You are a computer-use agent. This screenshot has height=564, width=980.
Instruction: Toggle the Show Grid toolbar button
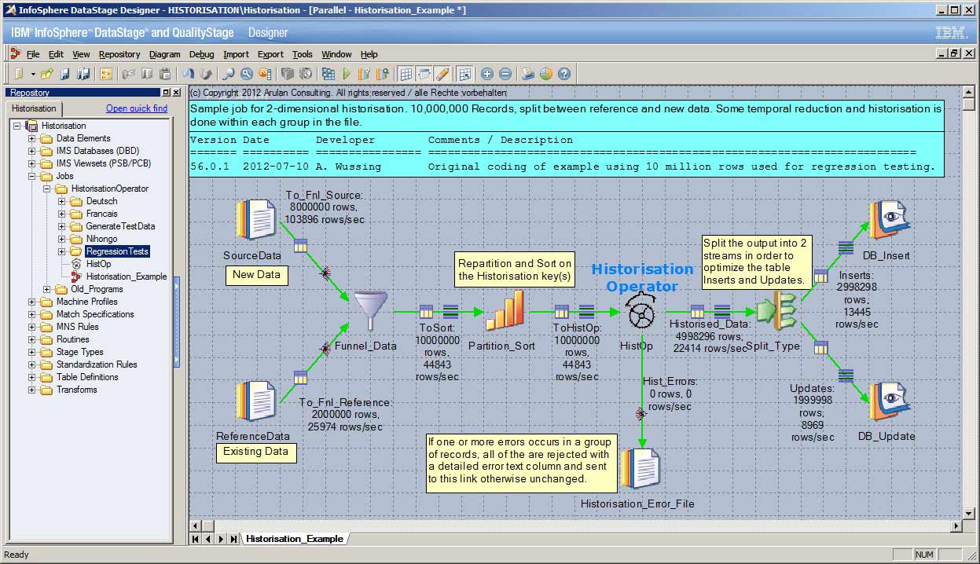(x=406, y=74)
